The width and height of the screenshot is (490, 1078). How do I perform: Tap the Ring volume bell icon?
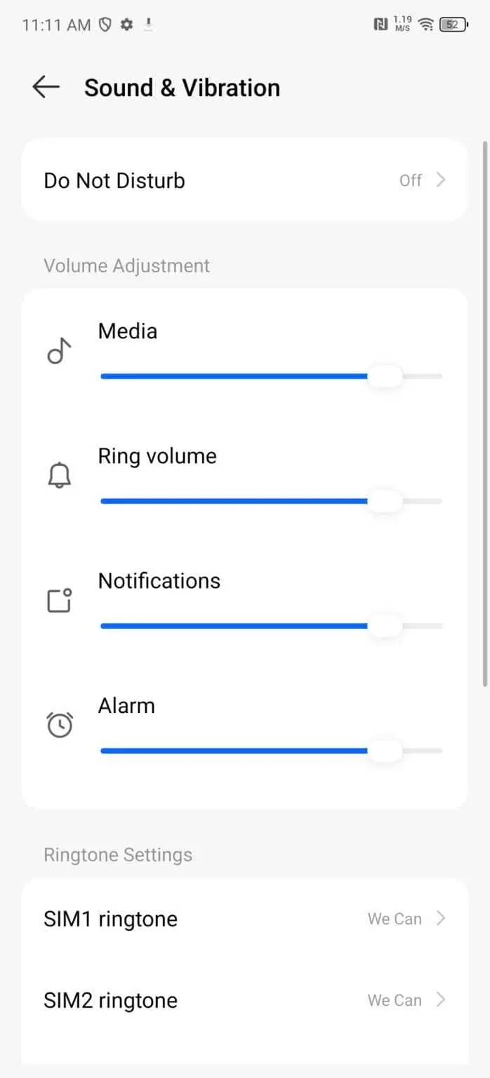pos(60,476)
